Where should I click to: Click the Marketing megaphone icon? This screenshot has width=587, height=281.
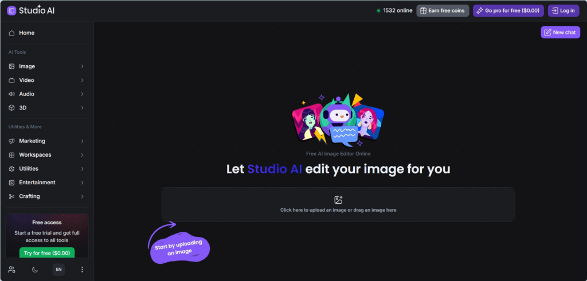coord(11,141)
